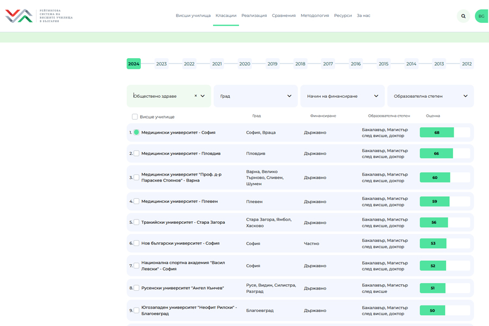Select checkbox for Русенски университет
Screen dimensions: 489x326
136,287
